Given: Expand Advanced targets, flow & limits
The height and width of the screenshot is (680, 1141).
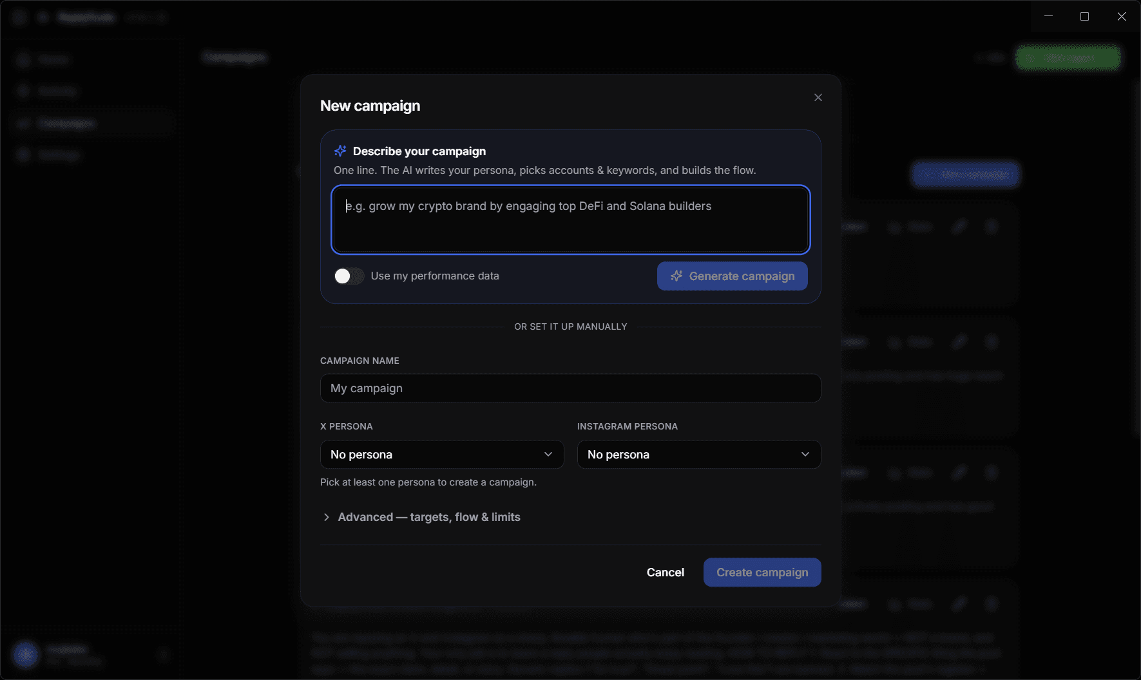Looking at the screenshot, I should click(x=421, y=517).
